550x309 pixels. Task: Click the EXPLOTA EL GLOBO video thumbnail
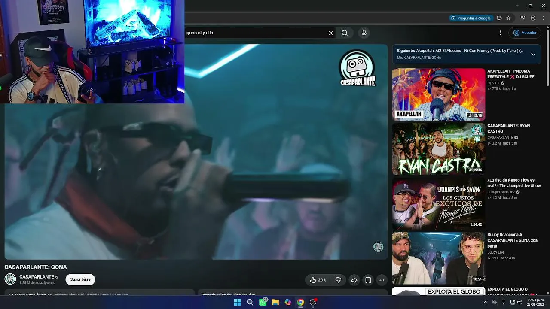[x=438, y=291]
